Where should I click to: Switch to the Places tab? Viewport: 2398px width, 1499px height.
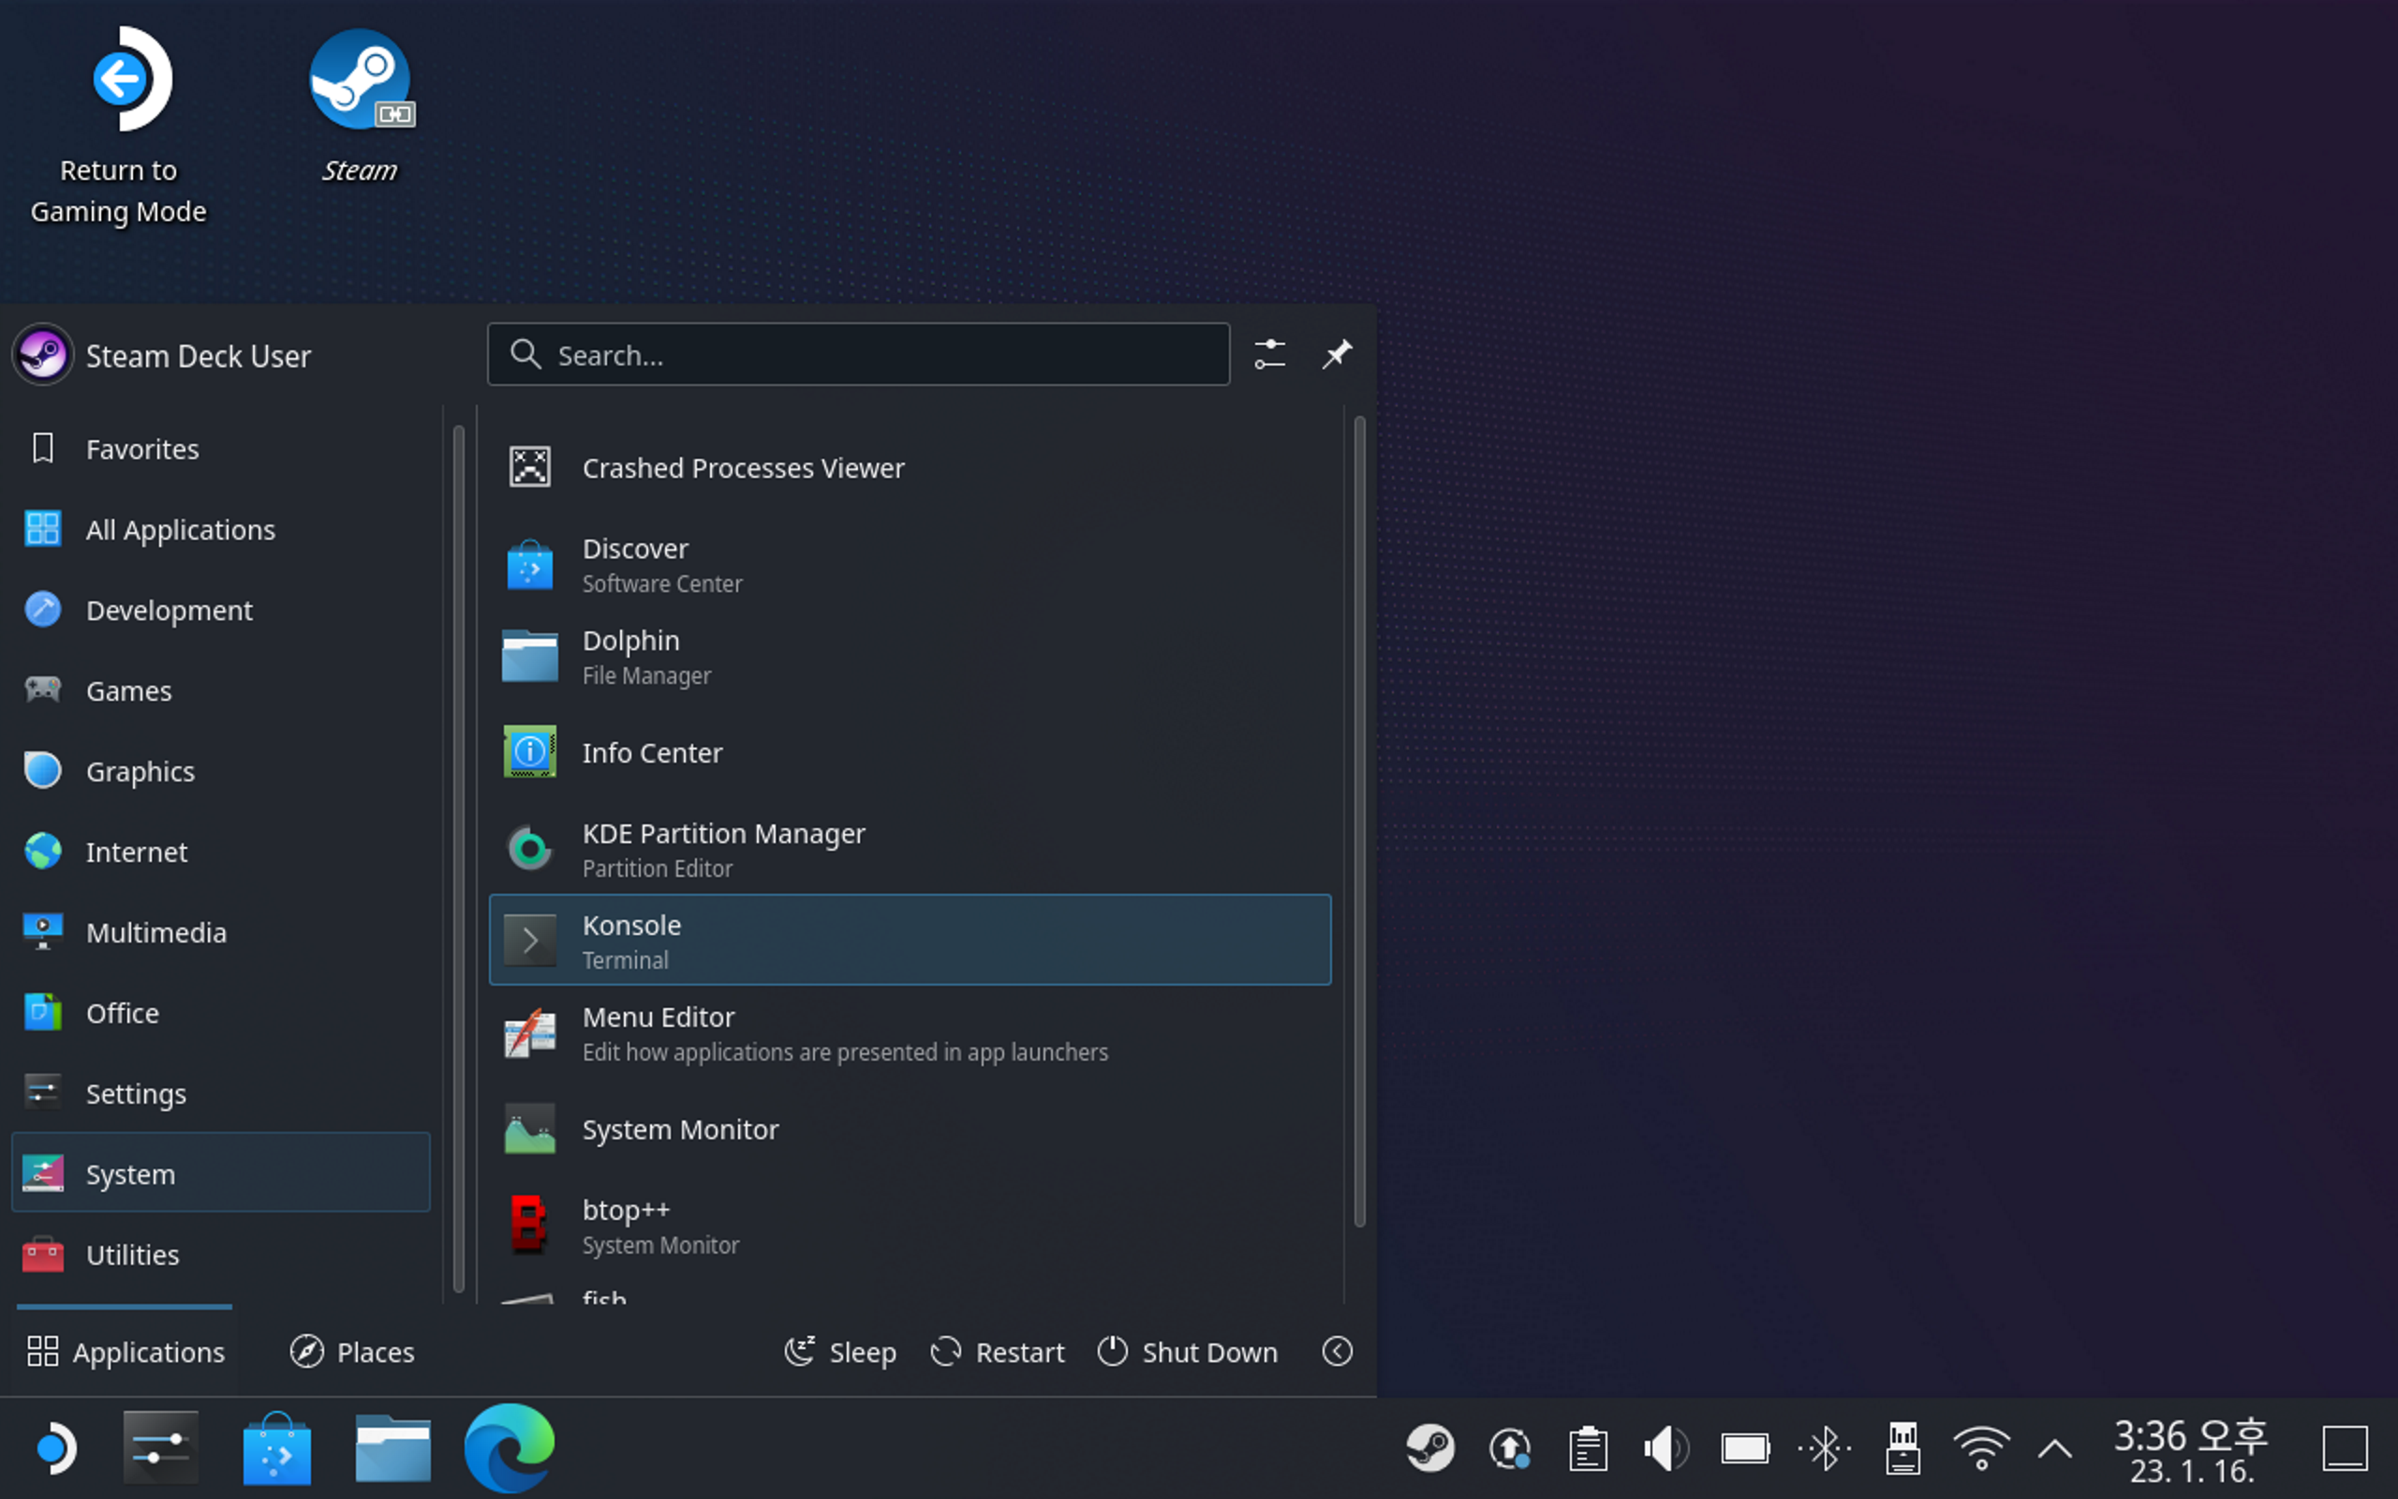352,1351
